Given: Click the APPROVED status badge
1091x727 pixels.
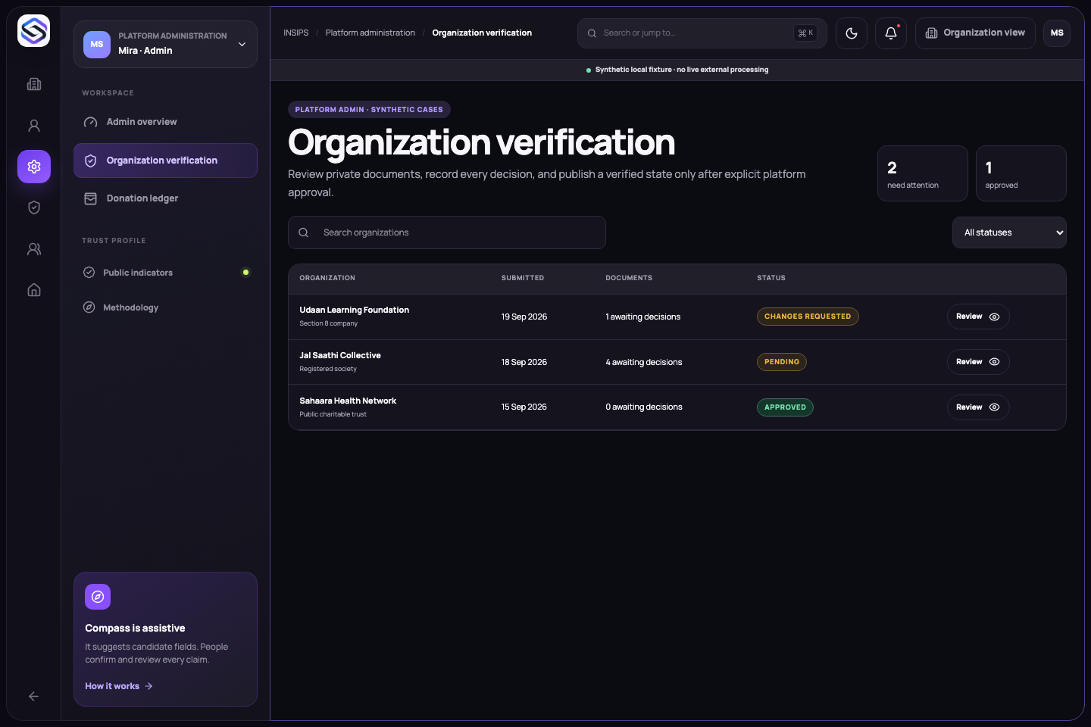Looking at the screenshot, I should tap(785, 407).
